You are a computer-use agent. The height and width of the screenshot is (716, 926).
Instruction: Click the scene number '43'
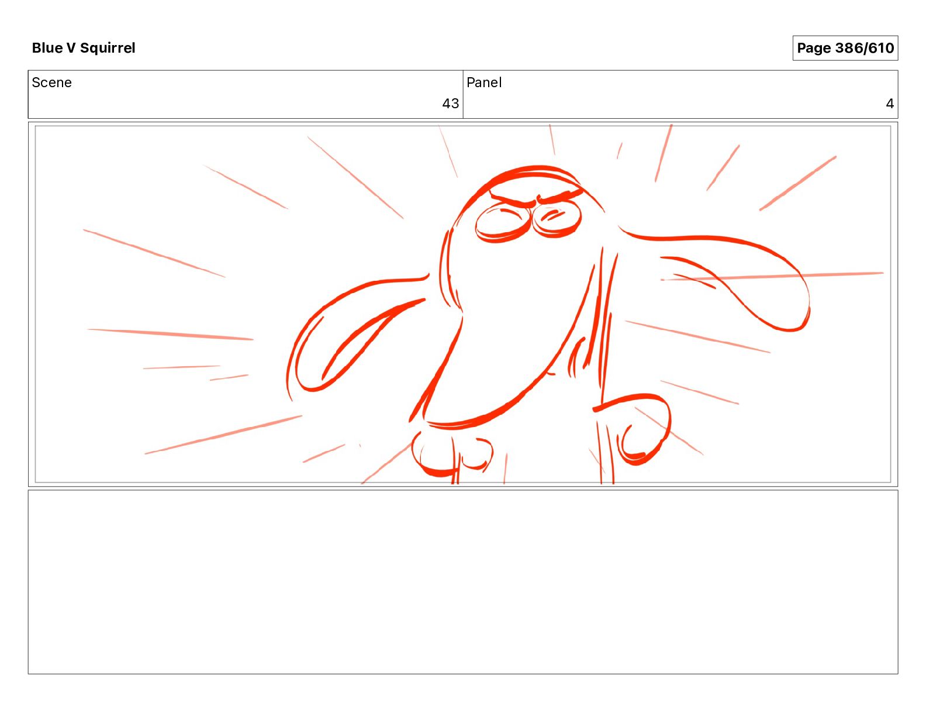[x=450, y=104]
